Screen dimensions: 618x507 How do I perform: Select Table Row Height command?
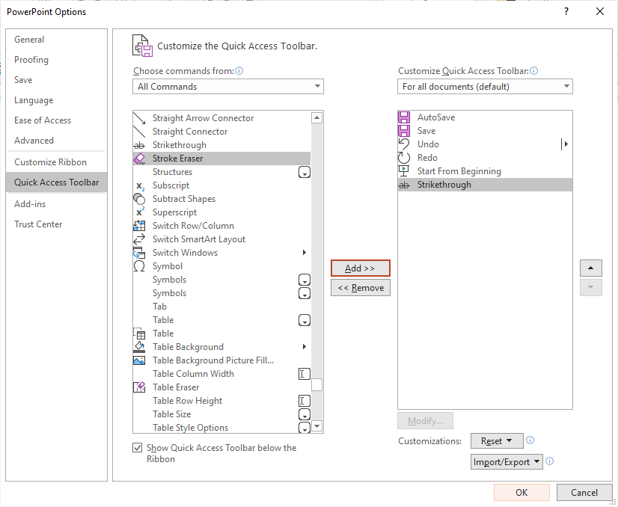222,401
